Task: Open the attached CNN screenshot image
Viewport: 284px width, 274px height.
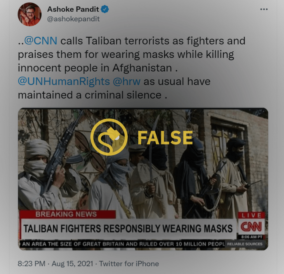Action: tap(143, 179)
